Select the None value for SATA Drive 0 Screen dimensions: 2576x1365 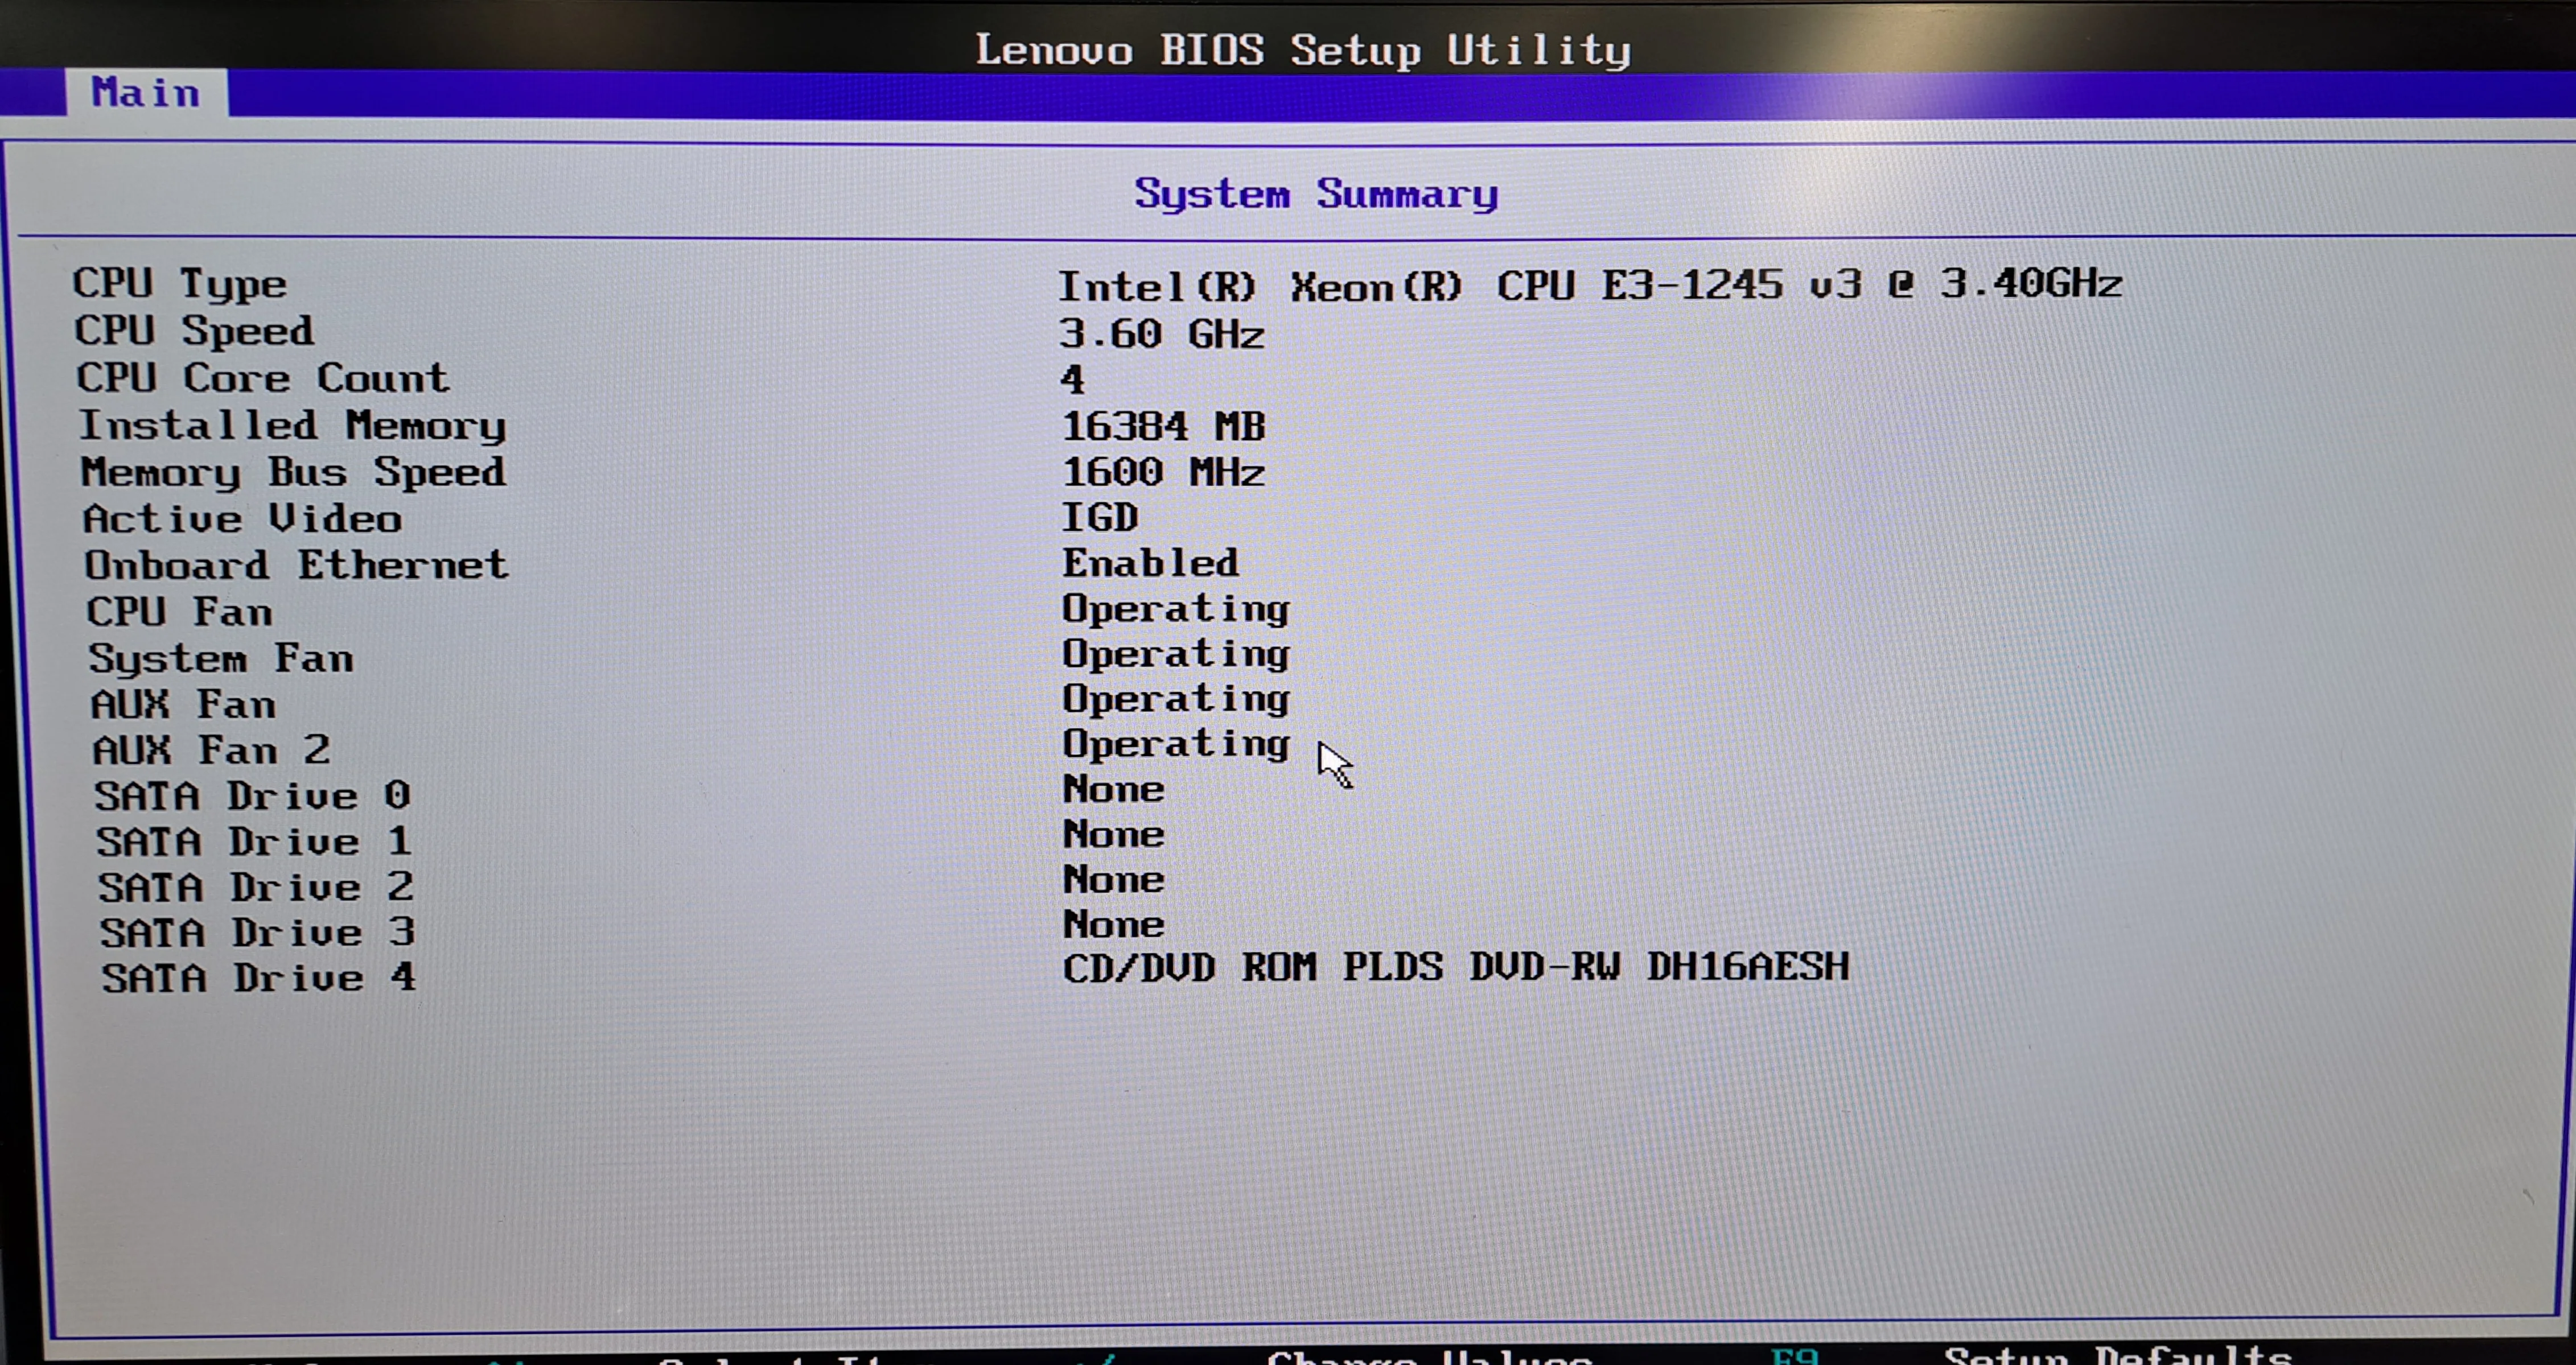point(1114,790)
